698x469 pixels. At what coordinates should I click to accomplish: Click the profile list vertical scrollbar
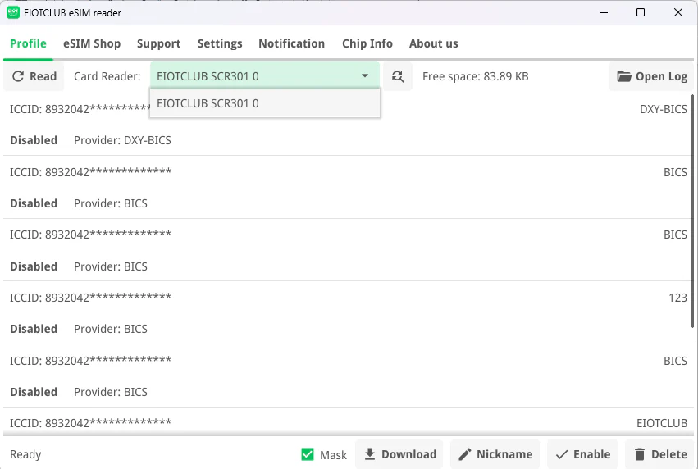[x=692, y=212]
